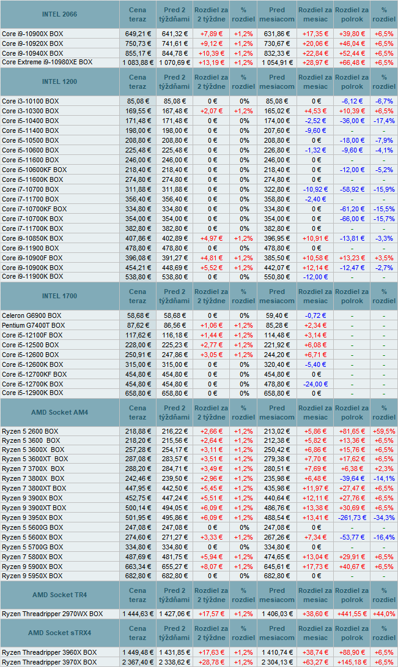Screen dimensions: 398x667
Task: Click Pred mesiacom header in INTEL 1200
Action: point(277,81)
